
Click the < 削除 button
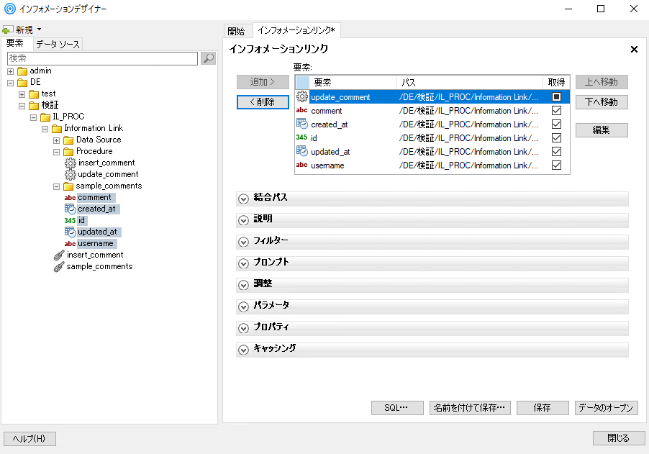click(x=263, y=102)
